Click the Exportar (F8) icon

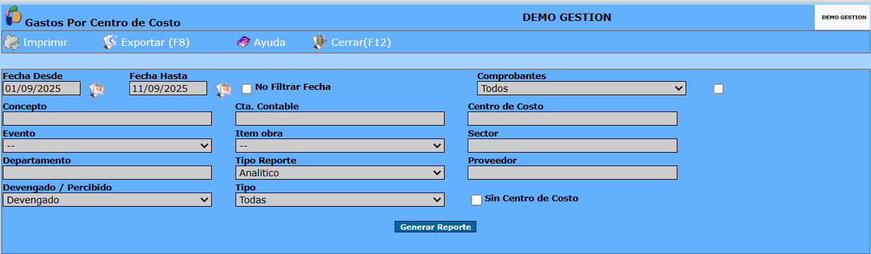tap(110, 43)
